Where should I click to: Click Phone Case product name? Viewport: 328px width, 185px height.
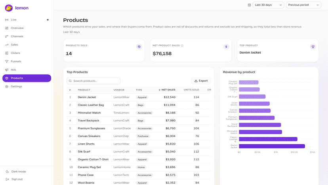pos(86,175)
